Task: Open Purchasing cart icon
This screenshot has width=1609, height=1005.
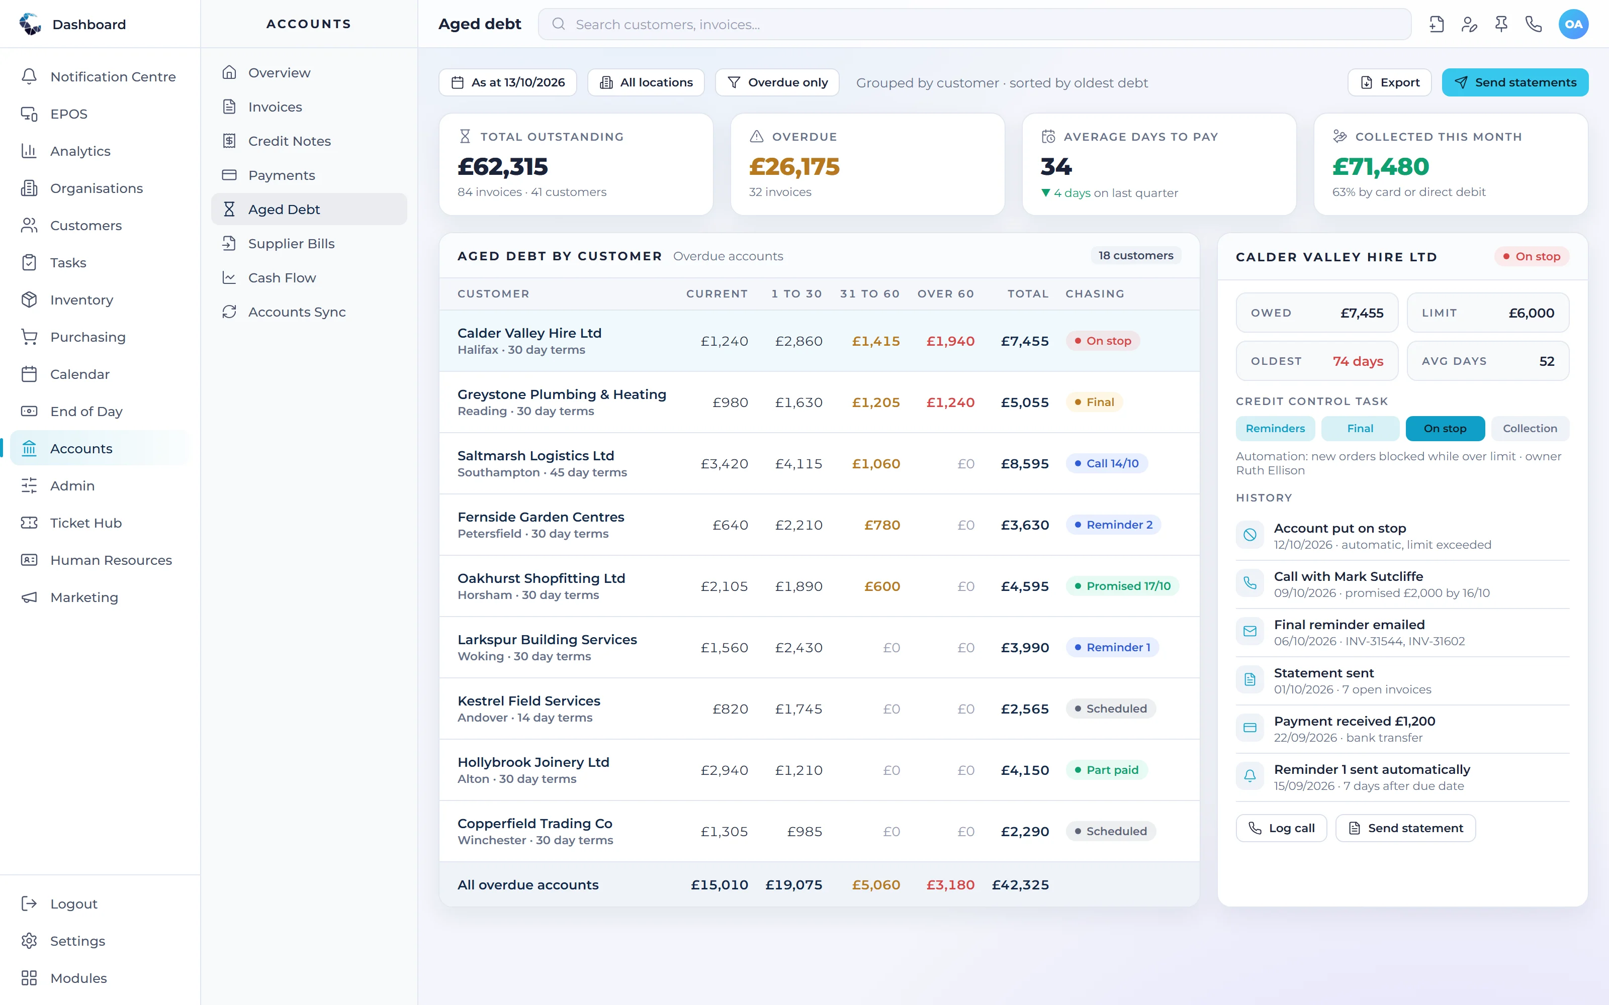Action: click(29, 337)
